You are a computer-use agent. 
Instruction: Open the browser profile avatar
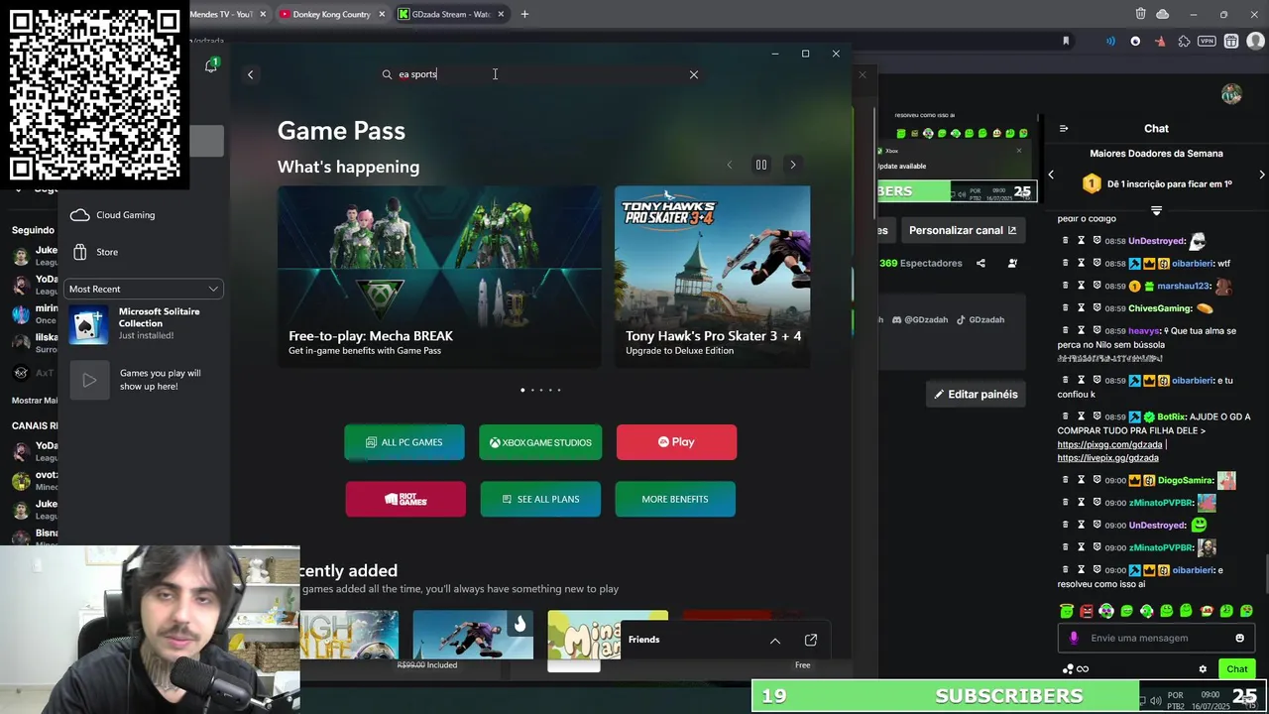pos(1255,41)
